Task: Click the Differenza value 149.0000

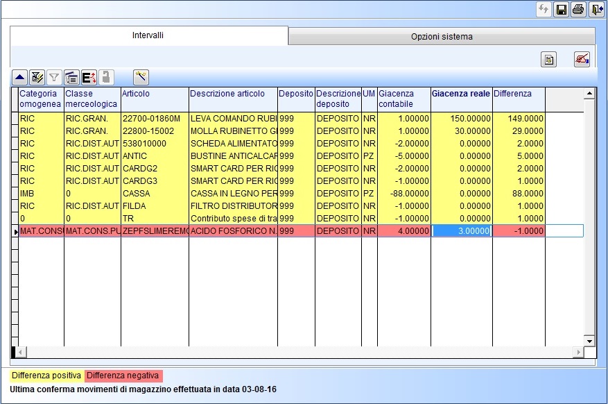Action: (x=519, y=119)
